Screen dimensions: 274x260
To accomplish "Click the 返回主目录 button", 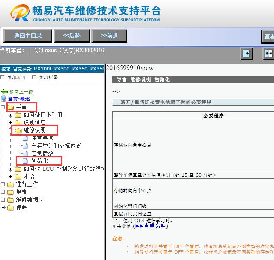I will 27,36.
